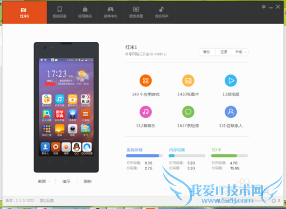Click the 512首音乐 label

click(146, 125)
